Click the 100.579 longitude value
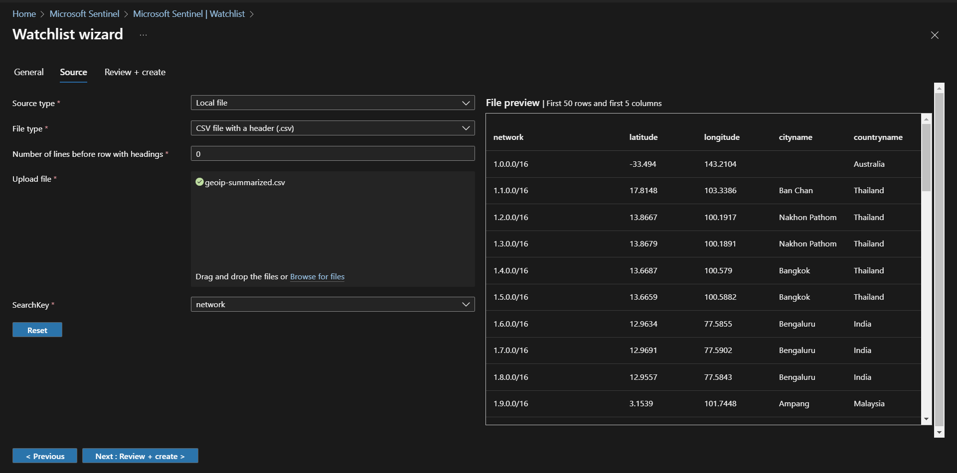The width and height of the screenshot is (957, 473). pos(718,270)
